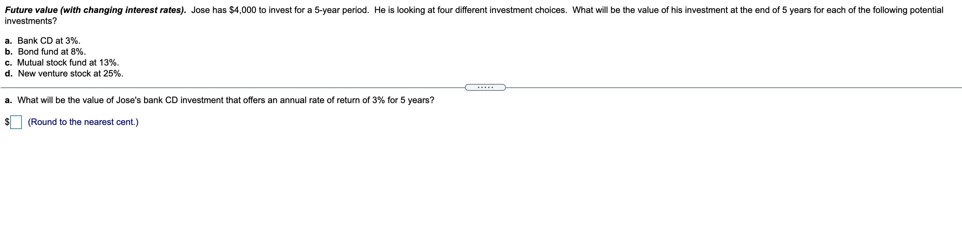Select 'c. Mutual stock fund at 13%.'

pos(62,63)
